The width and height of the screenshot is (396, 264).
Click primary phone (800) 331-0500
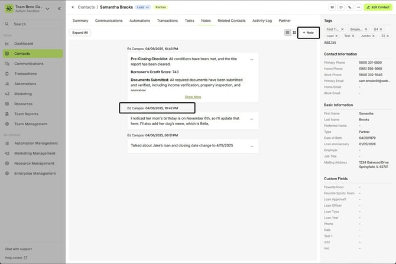[371, 63]
